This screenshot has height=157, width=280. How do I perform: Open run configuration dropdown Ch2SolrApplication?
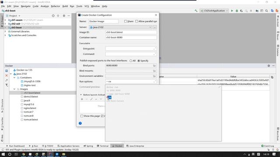pos(214,11)
